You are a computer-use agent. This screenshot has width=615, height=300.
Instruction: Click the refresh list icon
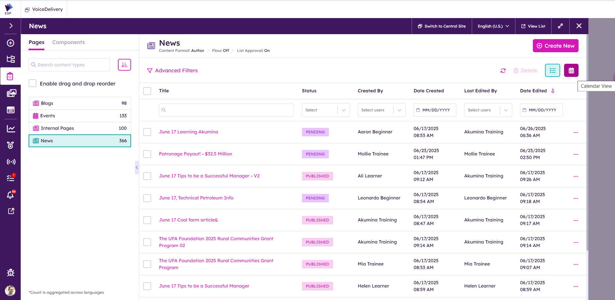[503, 71]
